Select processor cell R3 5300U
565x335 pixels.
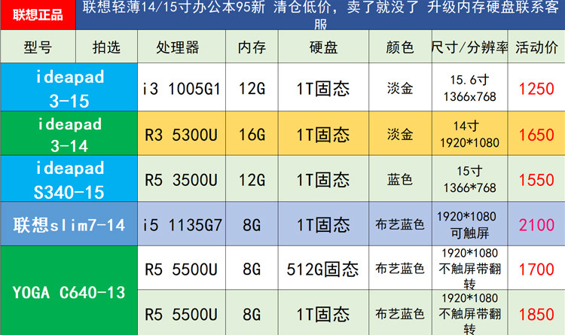[182, 133]
